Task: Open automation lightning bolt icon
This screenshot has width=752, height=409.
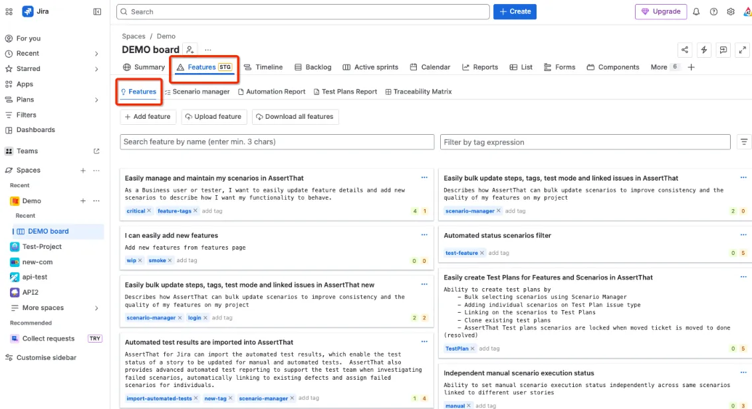Action: (703, 50)
